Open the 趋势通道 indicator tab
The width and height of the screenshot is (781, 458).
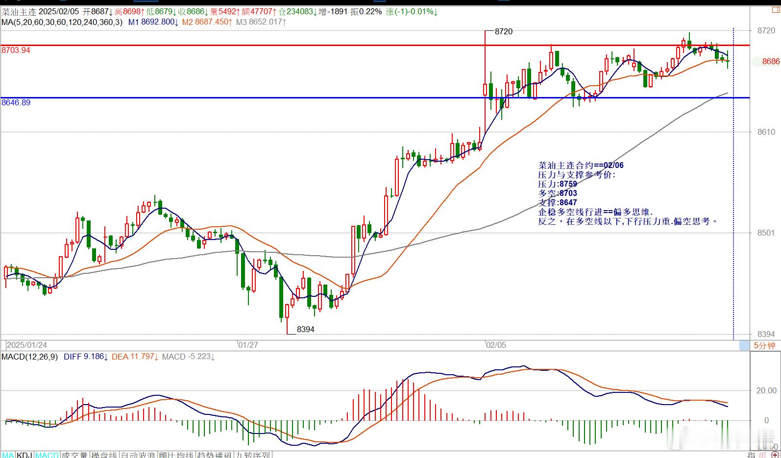(x=214, y=455)
